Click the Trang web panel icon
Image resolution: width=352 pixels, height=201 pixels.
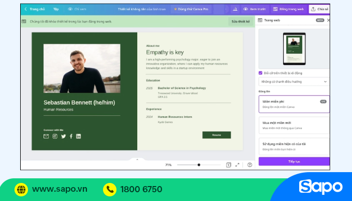click(260, 20)
